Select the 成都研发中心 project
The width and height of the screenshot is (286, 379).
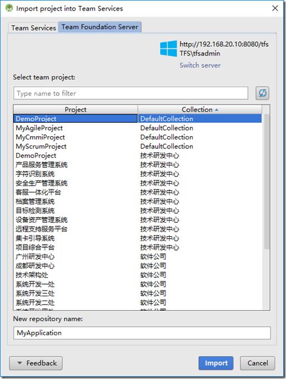[x=138, y=266]
